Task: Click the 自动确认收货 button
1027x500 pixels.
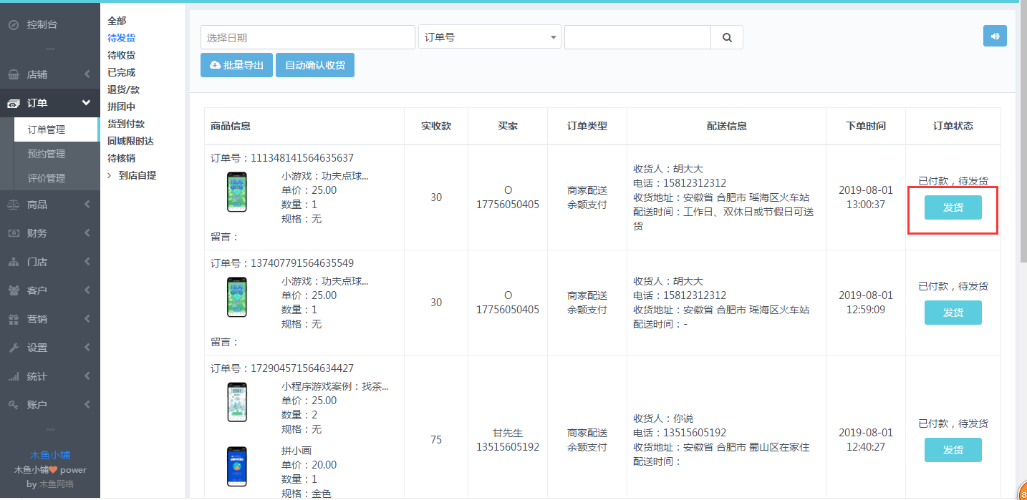Action: [315, 65]
